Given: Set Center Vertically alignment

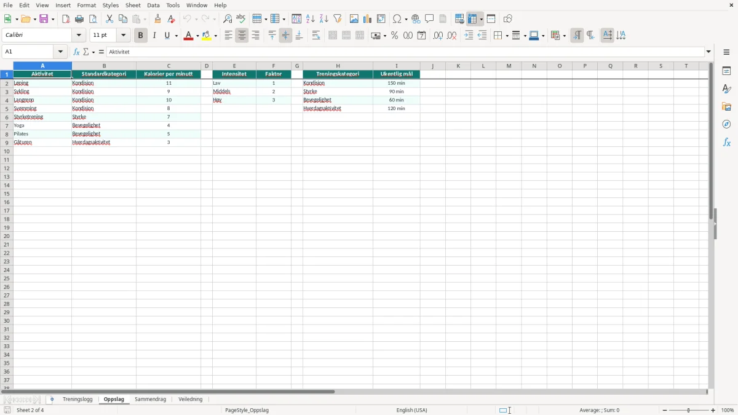Looking at the screenshot, I should tap(285, 36).
